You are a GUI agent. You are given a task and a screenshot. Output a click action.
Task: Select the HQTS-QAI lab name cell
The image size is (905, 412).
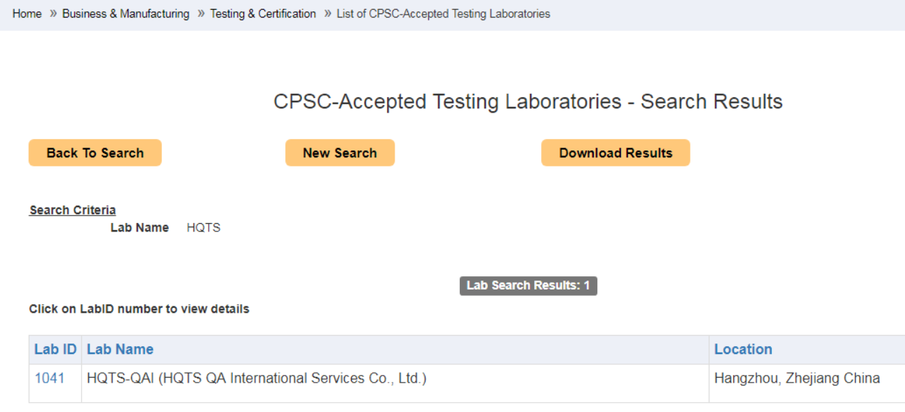(257, 378)
